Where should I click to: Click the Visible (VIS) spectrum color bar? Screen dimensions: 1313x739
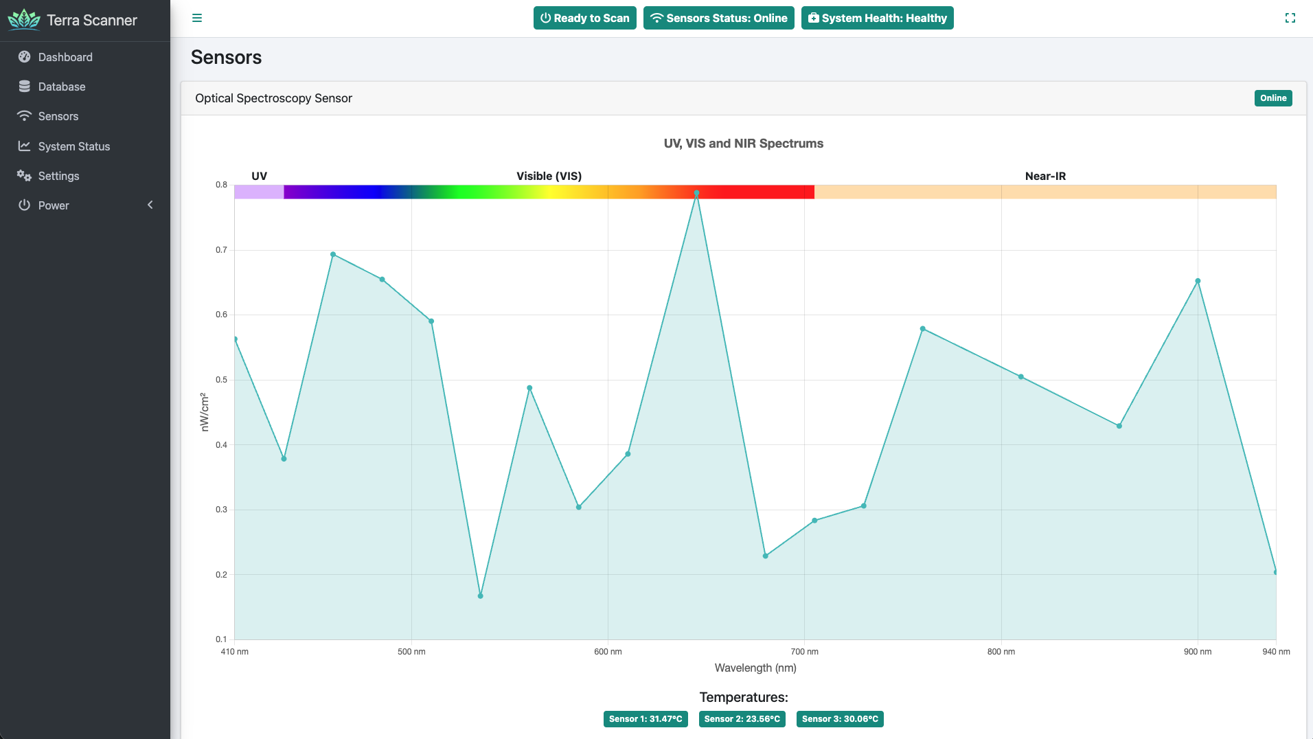click(548, 192)
